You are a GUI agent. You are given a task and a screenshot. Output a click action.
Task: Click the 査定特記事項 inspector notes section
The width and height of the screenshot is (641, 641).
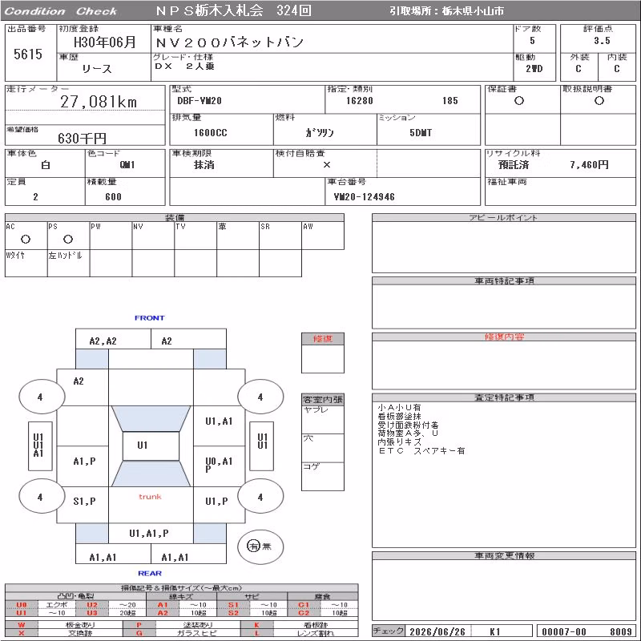point(504,470)
